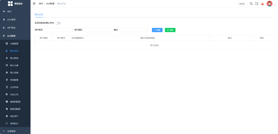Click the 操作 table column header
The image size is (278, 134).
262,38
